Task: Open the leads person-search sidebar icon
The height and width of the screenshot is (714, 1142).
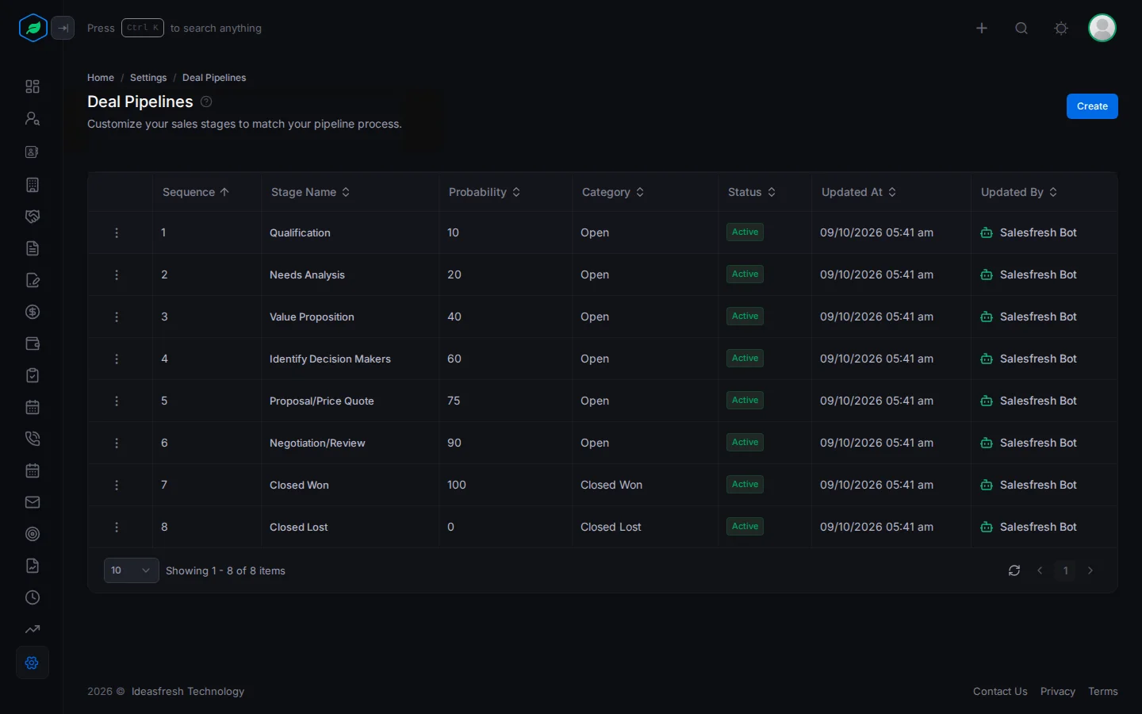Action: point(33,118)
